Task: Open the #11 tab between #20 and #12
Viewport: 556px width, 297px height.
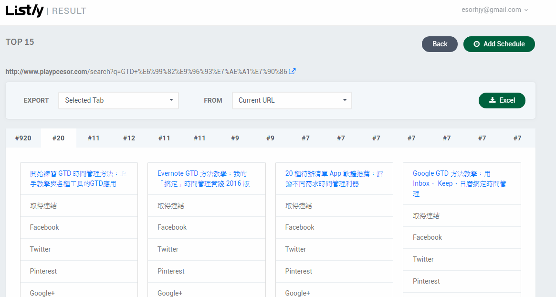Action: 94,138
